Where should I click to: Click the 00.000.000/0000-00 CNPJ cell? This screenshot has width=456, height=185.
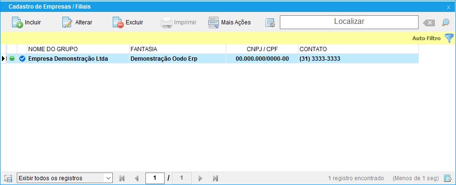coord(262,58)
